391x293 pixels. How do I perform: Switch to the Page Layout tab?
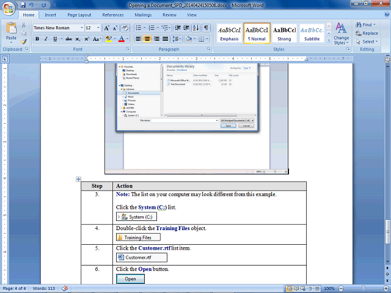coord(79,15)
